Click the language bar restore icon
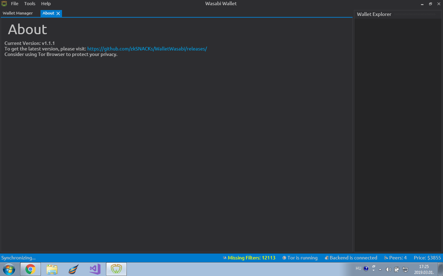 [x=374, y=266]
